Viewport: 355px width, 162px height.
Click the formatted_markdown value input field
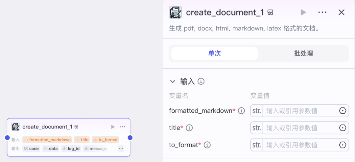click(x=299, y=111)
